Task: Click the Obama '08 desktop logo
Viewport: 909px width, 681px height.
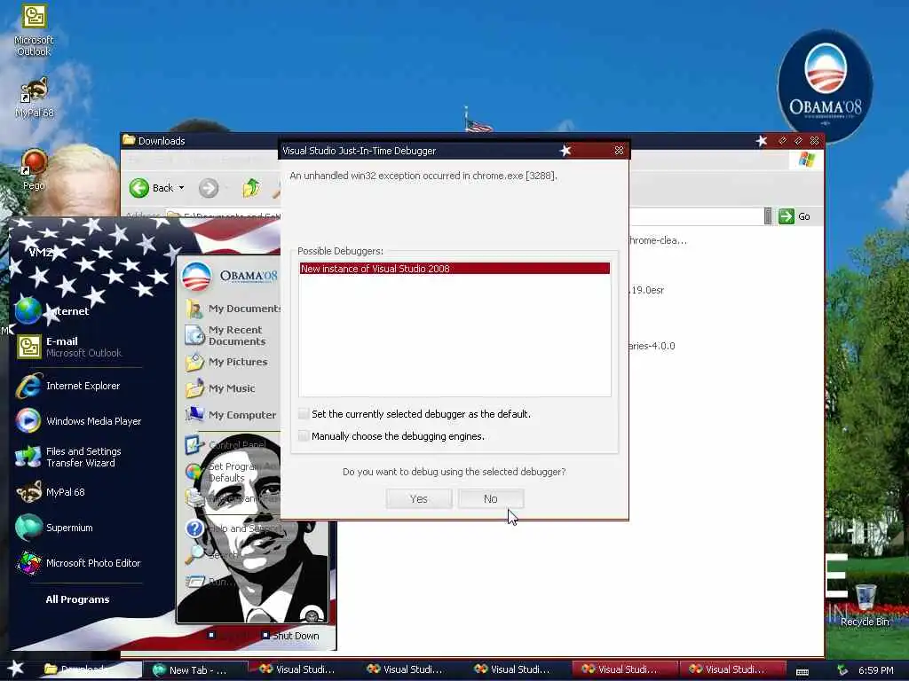Action: (825, 85)
